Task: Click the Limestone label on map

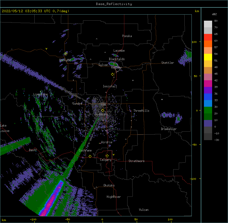Action: pos(40,94)
